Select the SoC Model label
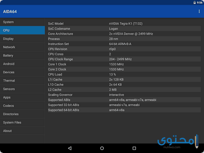Image resolution: width=204 pixels, height=153 pixels. [x=56, y=24]
